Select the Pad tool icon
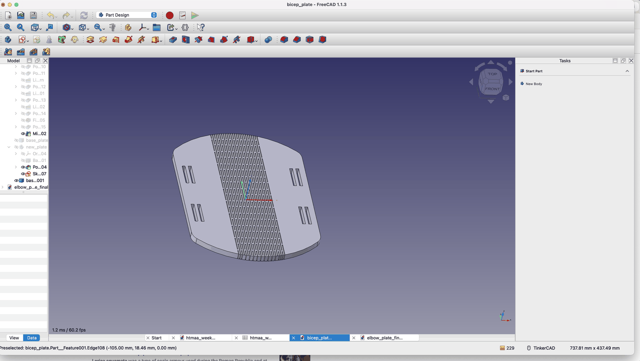 pyautogui.click(x=90, y=40)
